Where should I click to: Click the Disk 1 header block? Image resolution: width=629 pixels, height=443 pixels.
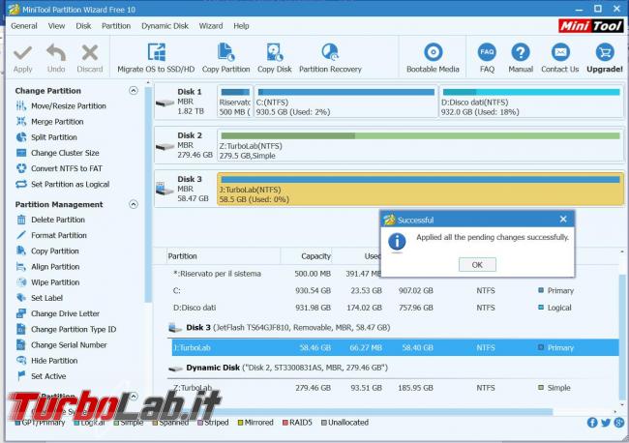tap(186, 102)
